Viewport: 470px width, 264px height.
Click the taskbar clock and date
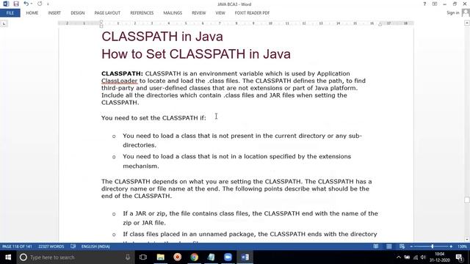pos(439,257)
